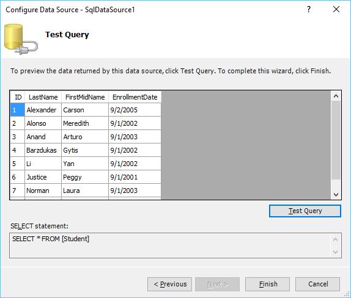351x298 pixels.
Task: Select the Meredith first name cell
Action: pyautogui.click(x=85, y=123)
